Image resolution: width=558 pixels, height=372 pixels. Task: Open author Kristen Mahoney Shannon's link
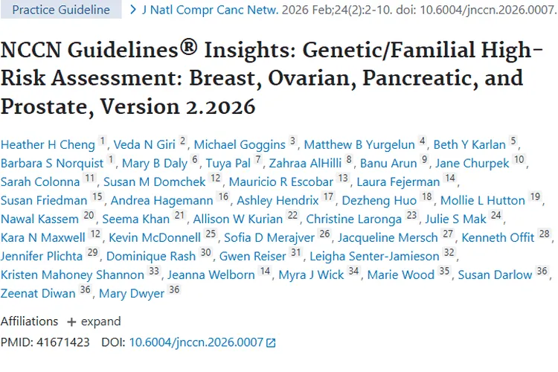pos(72,275)
